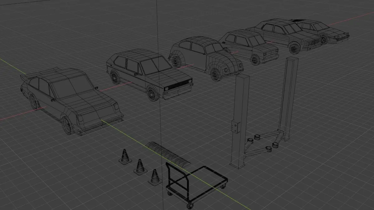Select the traffic cone farthest from the cart

125,156
